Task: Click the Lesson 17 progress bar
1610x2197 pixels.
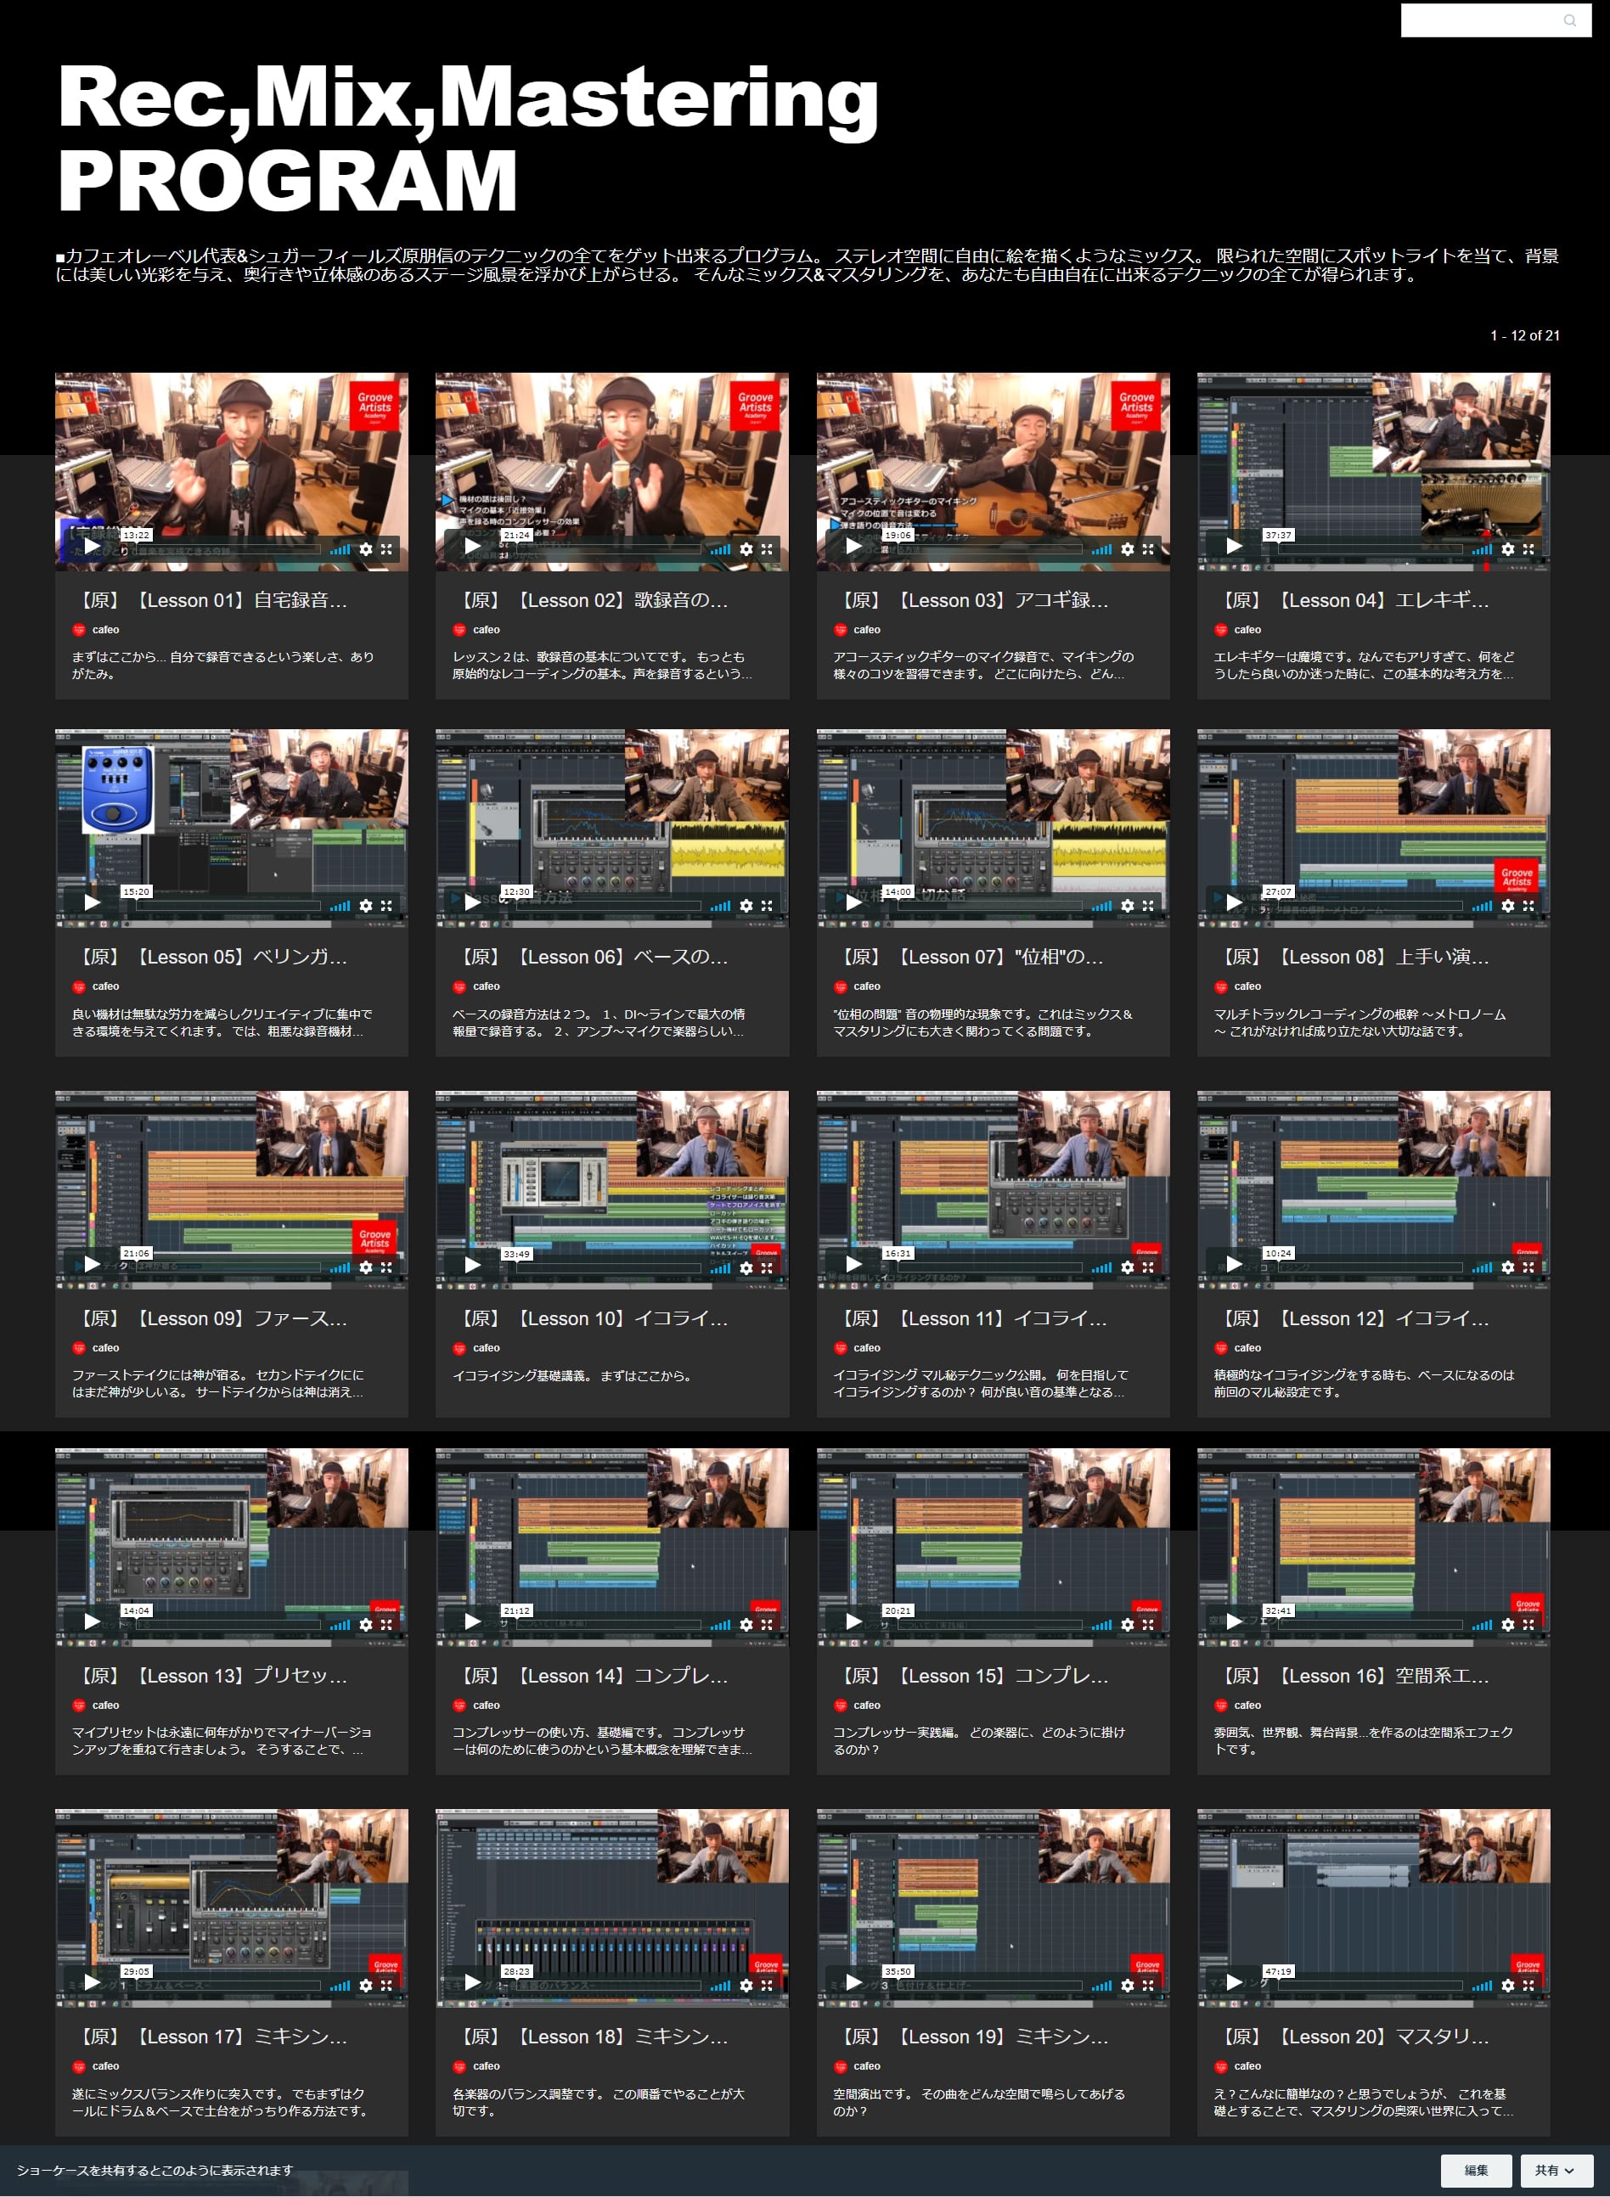Action: coord(228,1986)
